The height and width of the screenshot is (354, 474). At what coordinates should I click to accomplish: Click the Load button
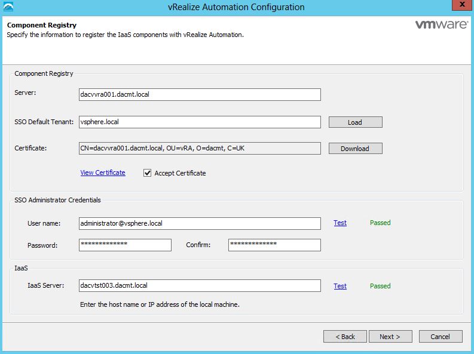[356, 122]
